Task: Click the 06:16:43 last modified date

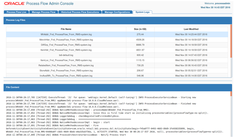Action: click(191, 65)
